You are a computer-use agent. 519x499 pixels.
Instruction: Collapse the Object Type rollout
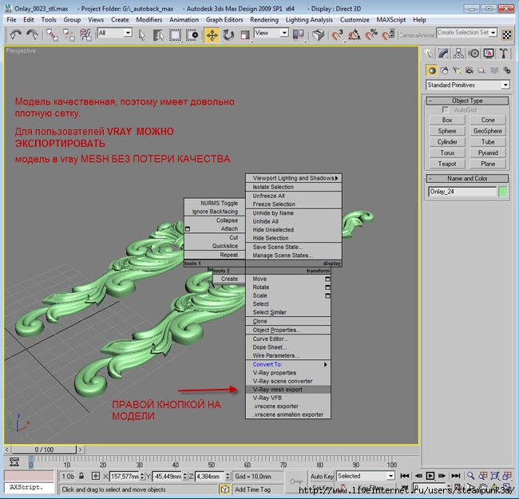(467, 101)
